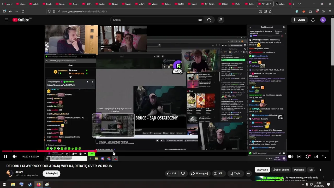Open Steam from taskbar

click(30, 184)
